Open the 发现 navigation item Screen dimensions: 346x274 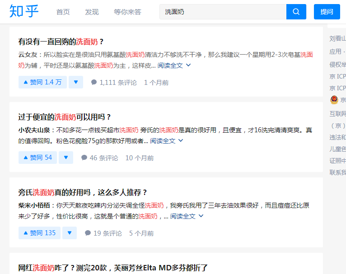[92, 12]
